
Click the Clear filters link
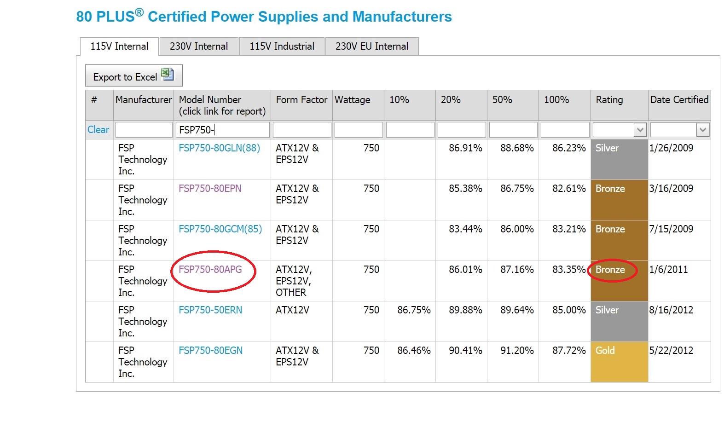pyautogui.click(x=98, y=130)
